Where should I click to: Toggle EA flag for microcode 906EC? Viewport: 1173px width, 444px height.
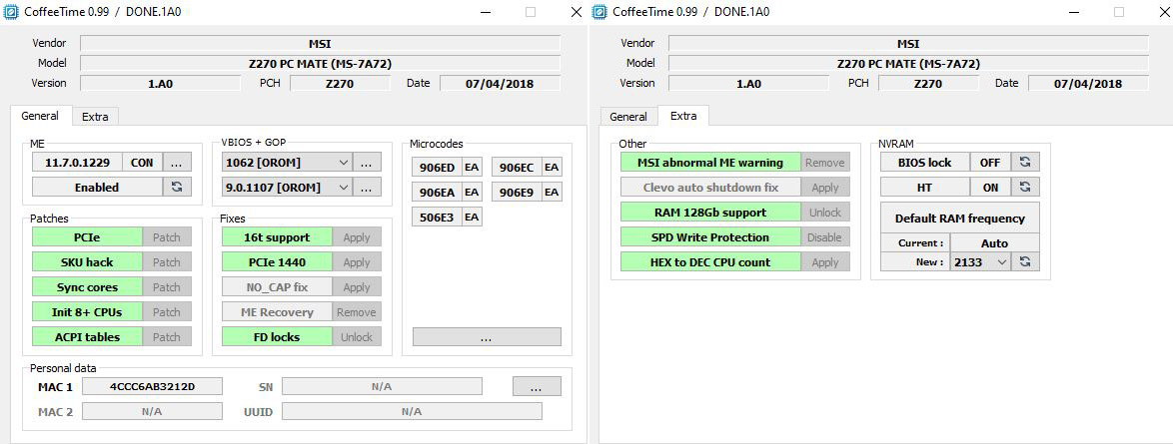[x=552, y=168]
